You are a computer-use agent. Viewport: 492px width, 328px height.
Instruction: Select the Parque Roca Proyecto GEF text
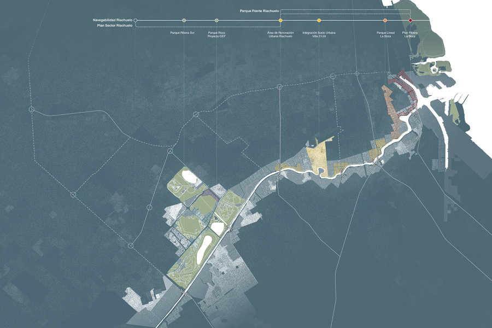(217, 34)
